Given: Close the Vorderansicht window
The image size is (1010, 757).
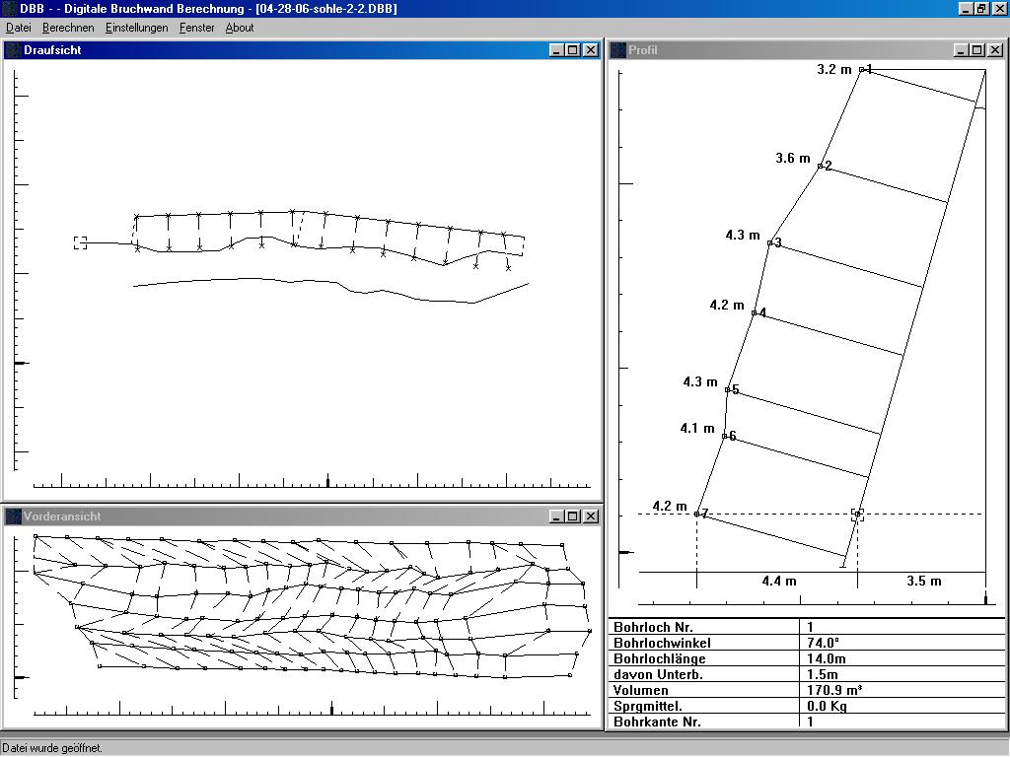Looking at the screenshot, I should (x=590, y=516).
